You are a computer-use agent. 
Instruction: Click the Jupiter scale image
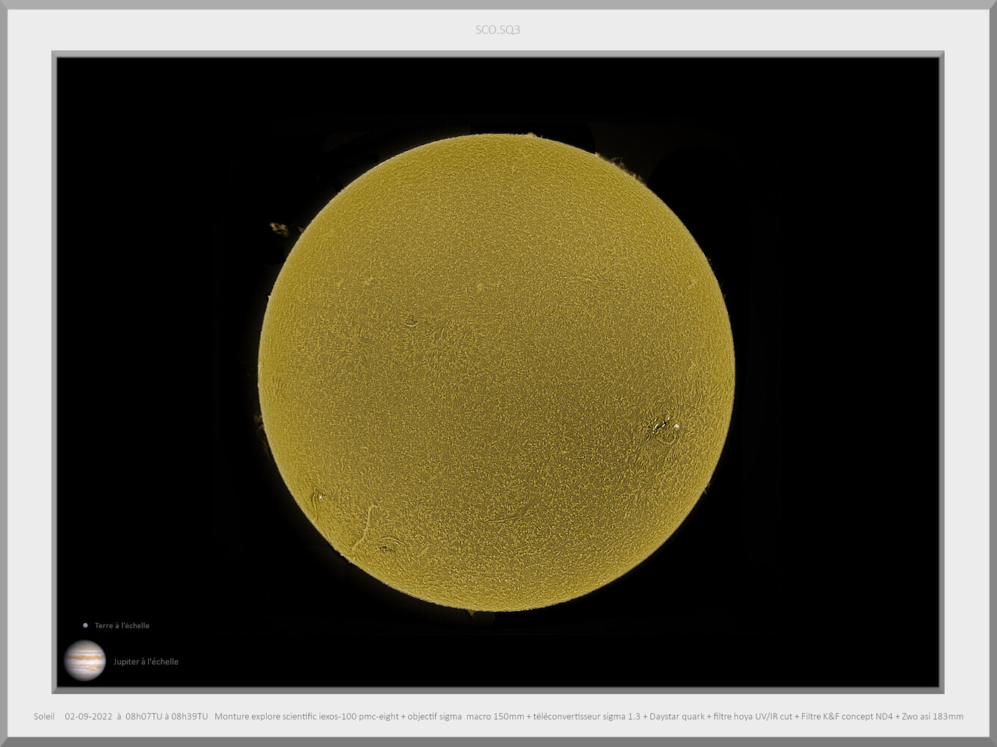tap(84, 660)
